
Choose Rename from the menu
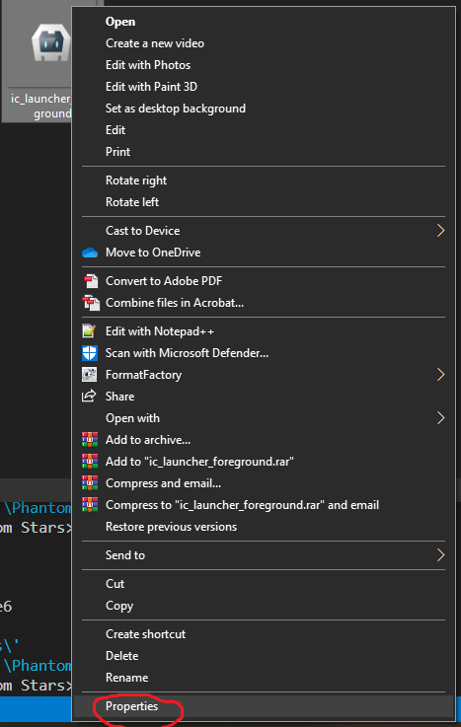click(x=127, y=678)
